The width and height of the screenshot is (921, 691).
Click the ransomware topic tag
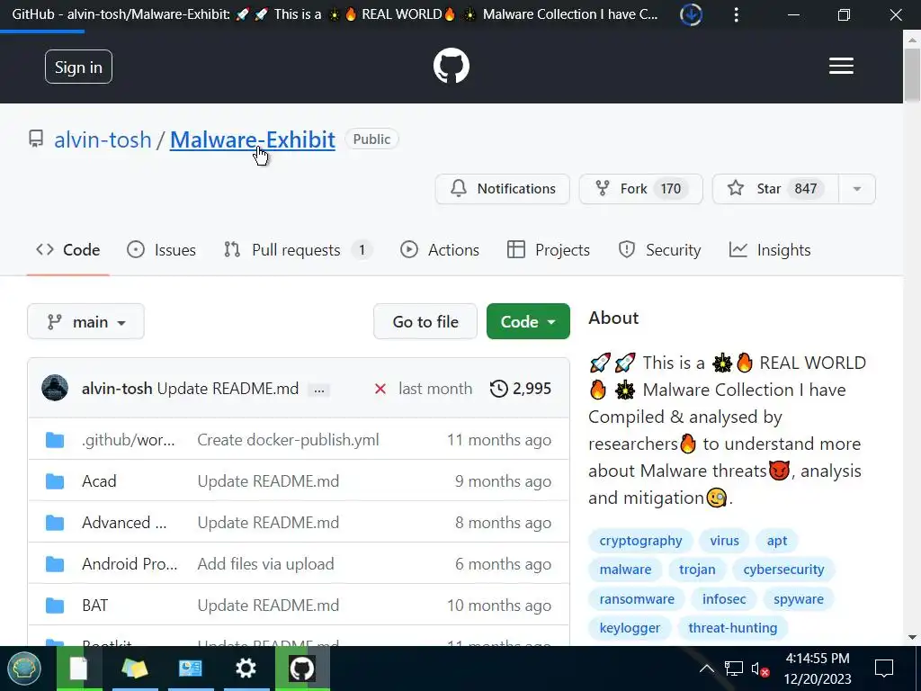tap(637, 598)
